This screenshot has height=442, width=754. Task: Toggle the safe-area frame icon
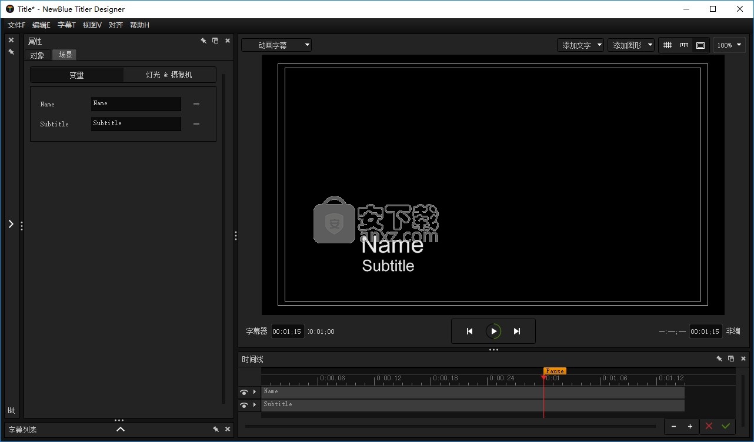(x=700, y=45)
